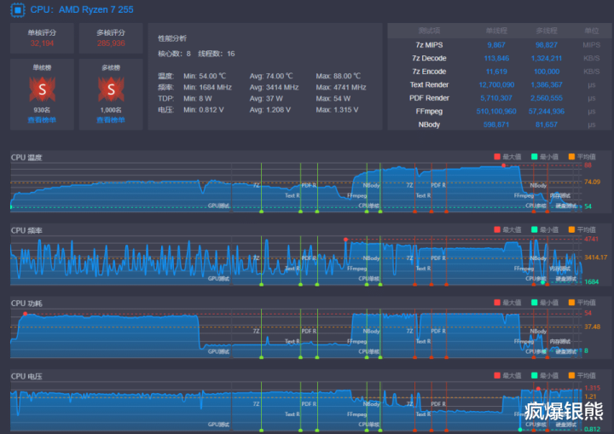Image resolution: width=614 pixels, height=434 pixels.
Task: Click the red peak dot on CPU 频率 curve
Action: pos(345,240)
